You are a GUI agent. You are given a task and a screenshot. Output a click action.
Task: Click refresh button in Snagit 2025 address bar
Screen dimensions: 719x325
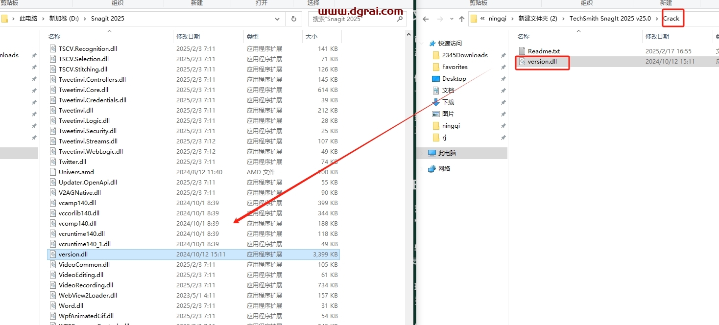(x=293, y=19)
